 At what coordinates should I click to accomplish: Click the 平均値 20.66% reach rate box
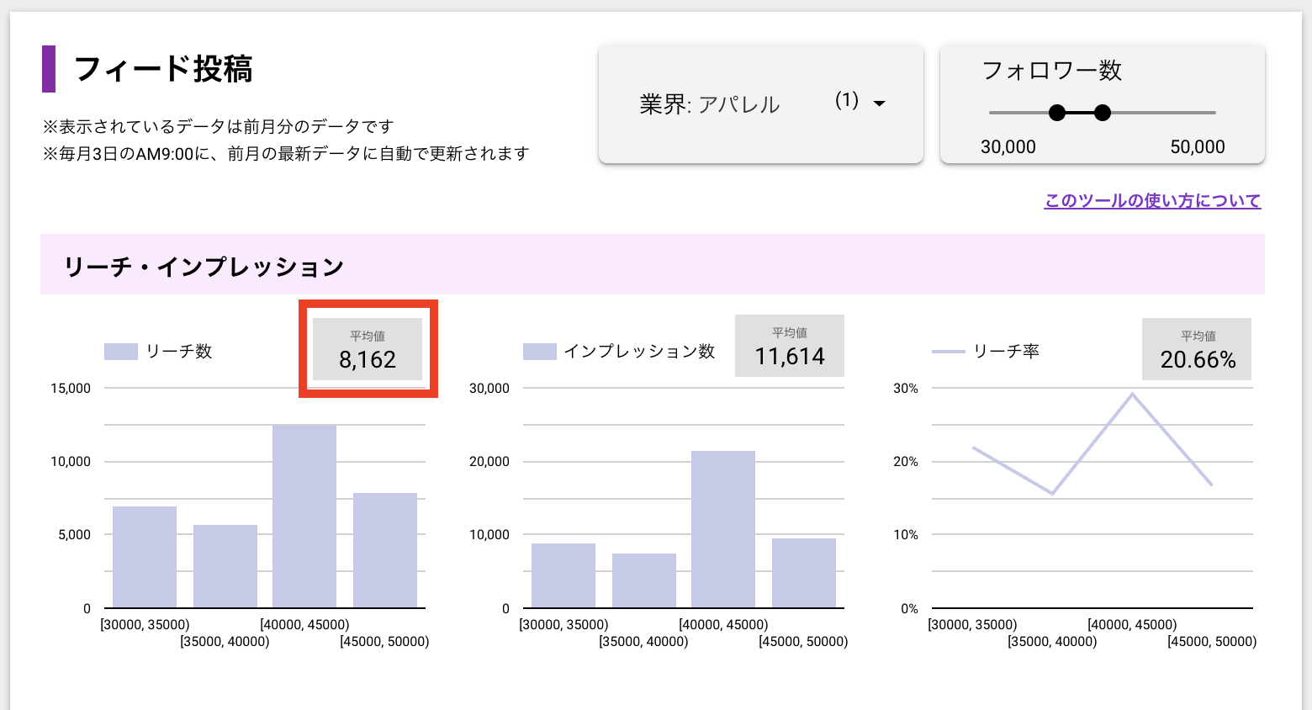pyautogui.click(x=1196, y=348)
